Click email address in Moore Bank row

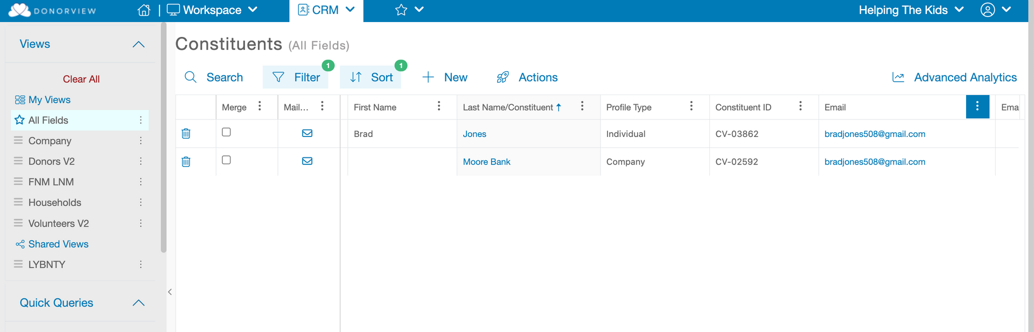point(875,162)
